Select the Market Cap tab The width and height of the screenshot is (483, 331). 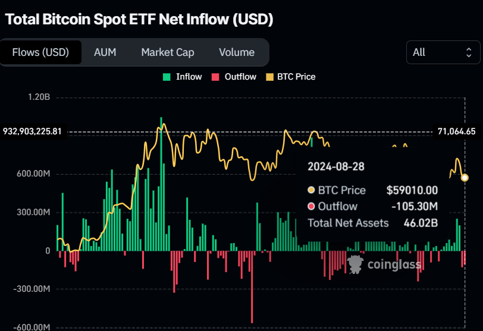pyautogui.click(x=168, y=52)
